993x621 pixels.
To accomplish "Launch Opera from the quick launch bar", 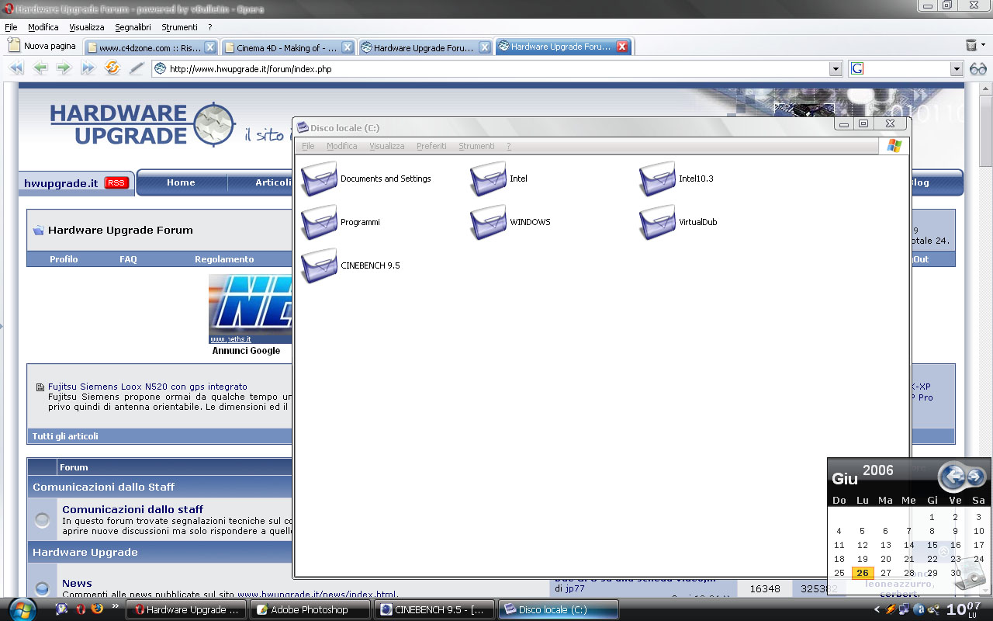I will (x=81, y=610).
